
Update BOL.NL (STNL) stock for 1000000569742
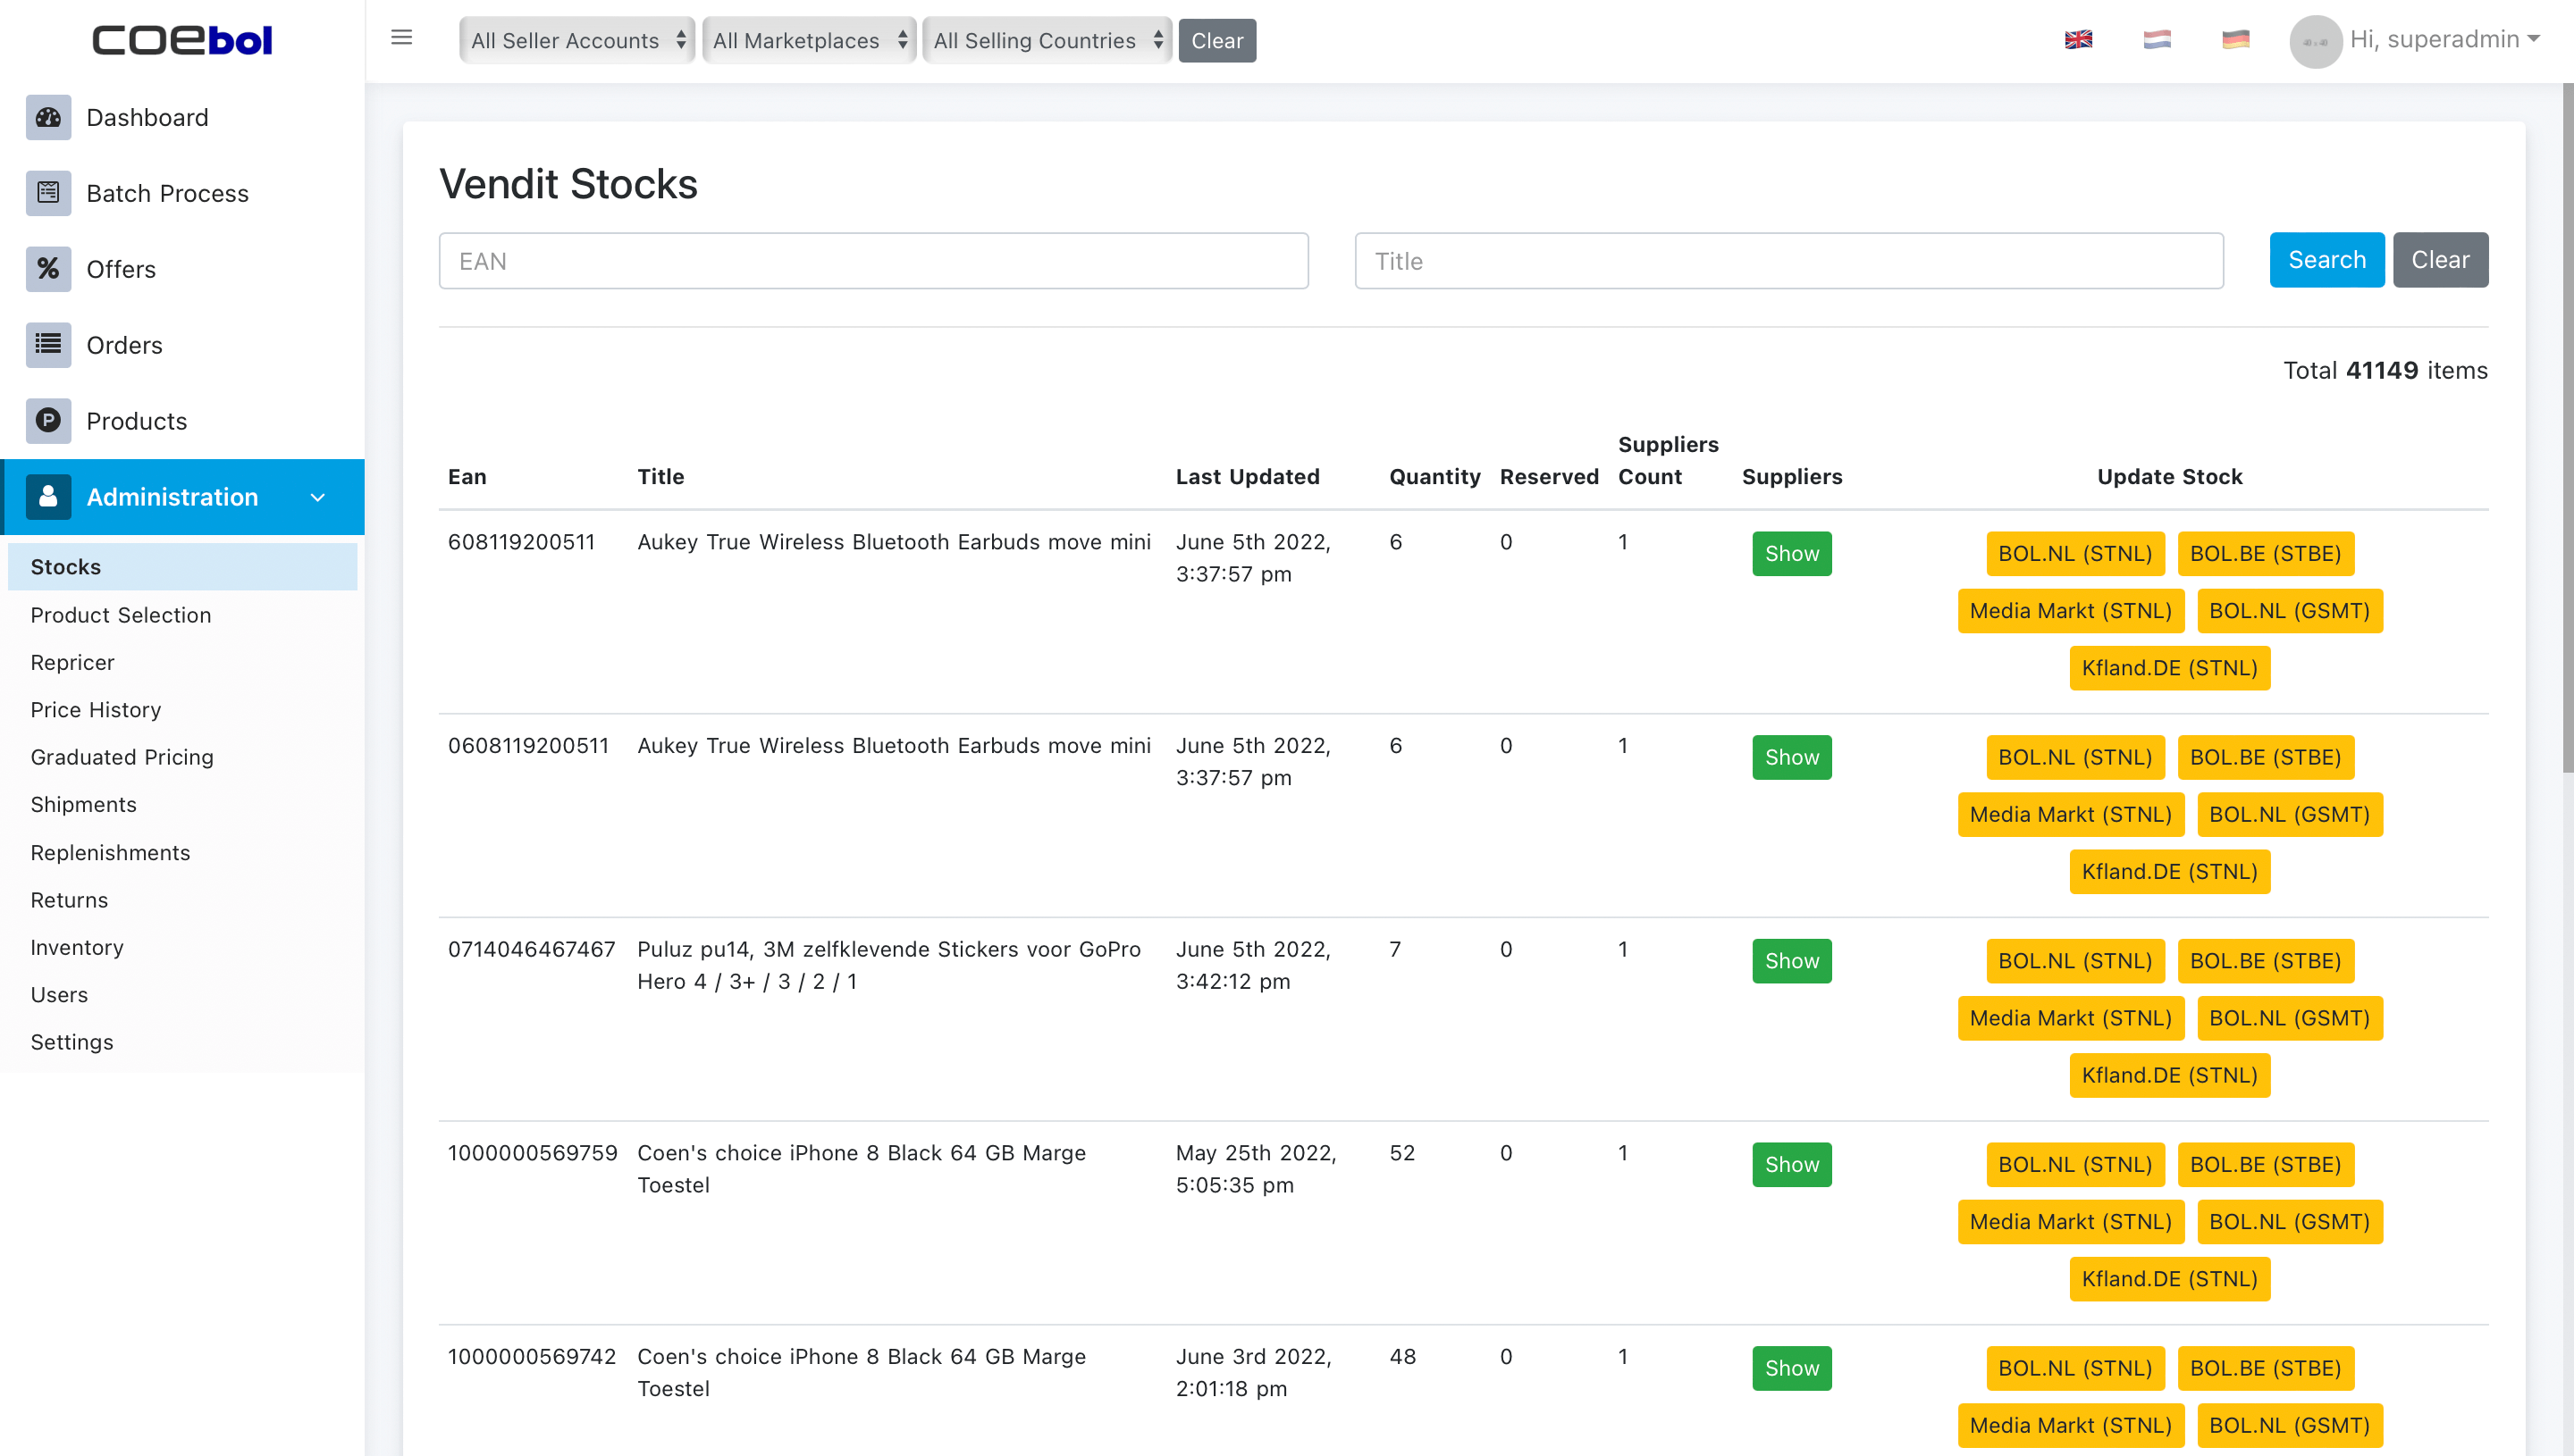(2074, 1369)
